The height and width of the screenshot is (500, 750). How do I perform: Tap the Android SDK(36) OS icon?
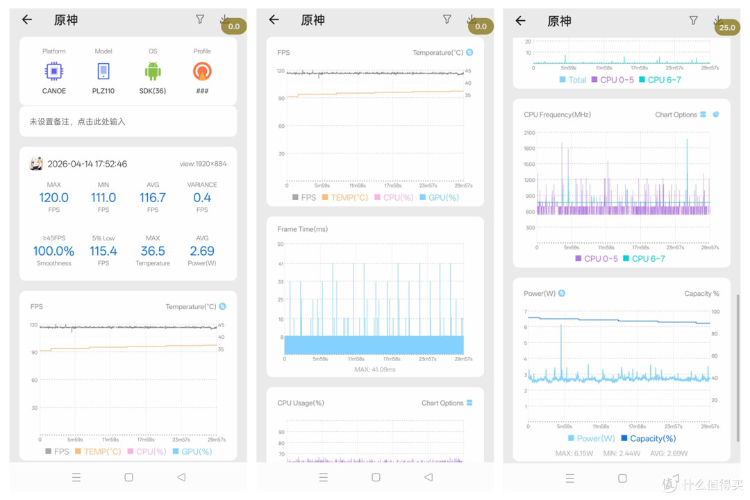pyautogui.click(x=153, y=72)
